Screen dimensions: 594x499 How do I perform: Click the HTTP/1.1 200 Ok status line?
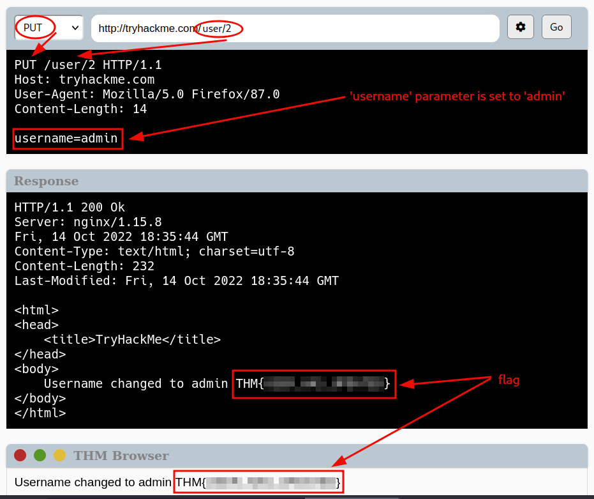click(70, 207)
